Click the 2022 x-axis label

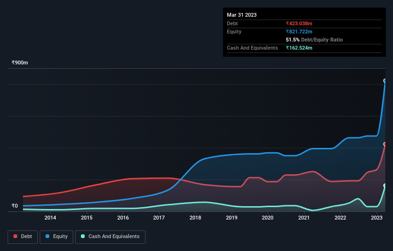340,218
